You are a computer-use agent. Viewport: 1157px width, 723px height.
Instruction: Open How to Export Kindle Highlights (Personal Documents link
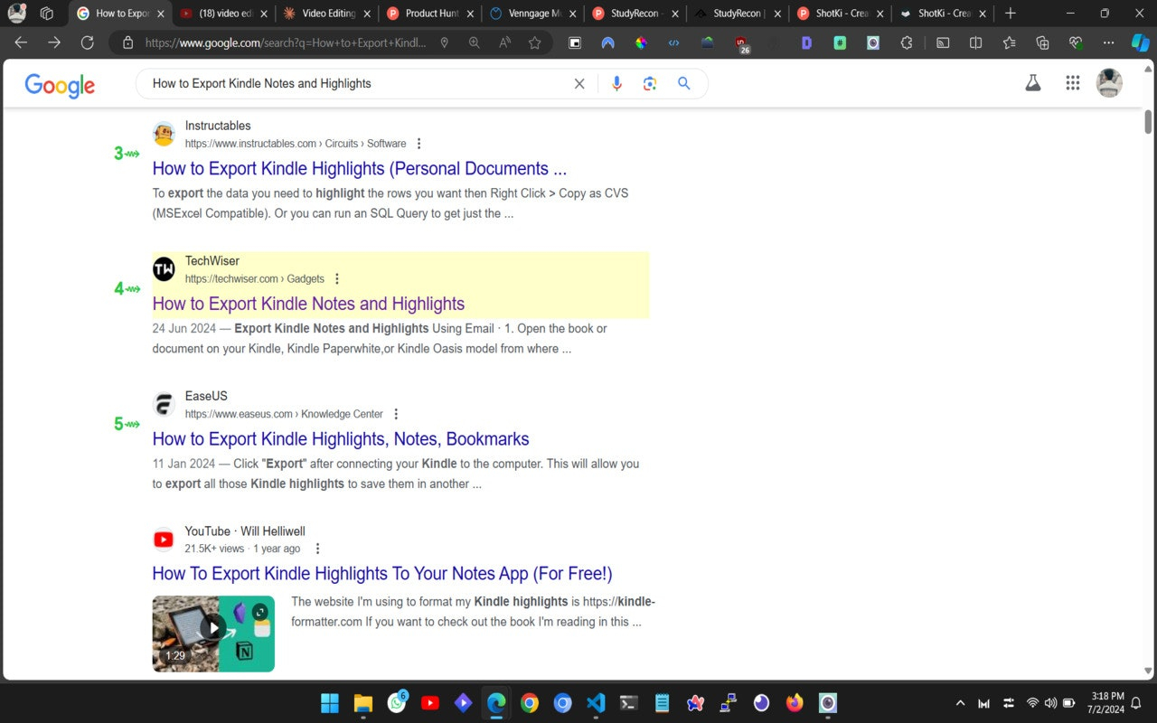click(360, 168)
